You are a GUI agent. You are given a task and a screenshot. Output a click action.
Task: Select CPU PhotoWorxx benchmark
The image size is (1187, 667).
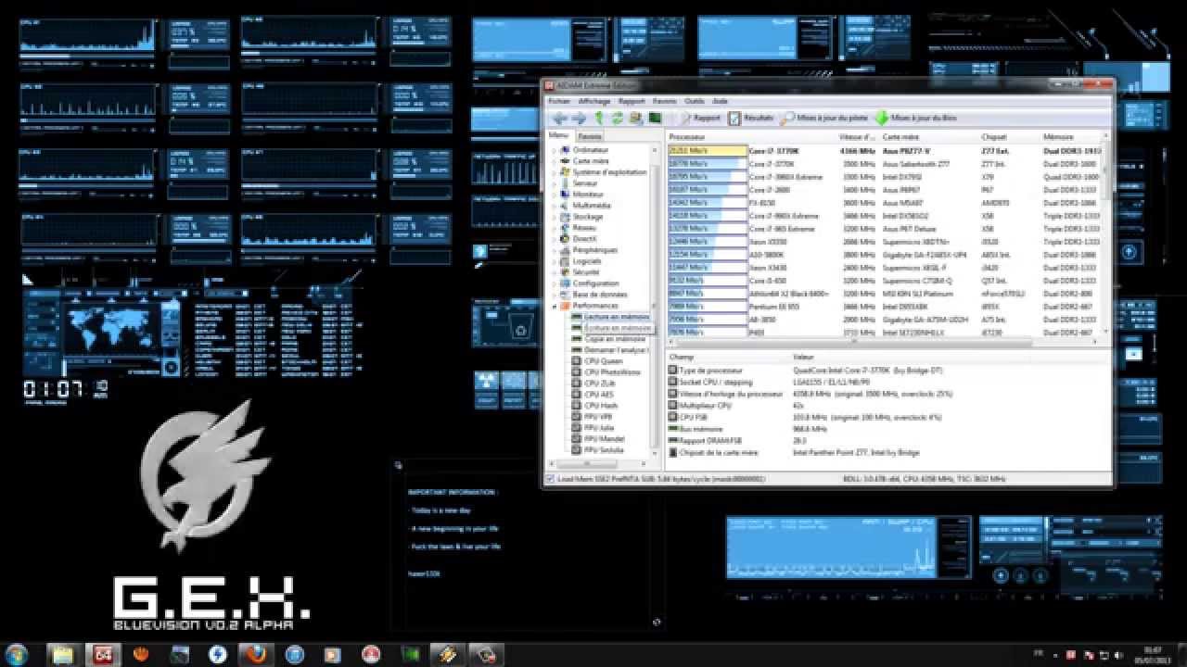coord(612,372)
